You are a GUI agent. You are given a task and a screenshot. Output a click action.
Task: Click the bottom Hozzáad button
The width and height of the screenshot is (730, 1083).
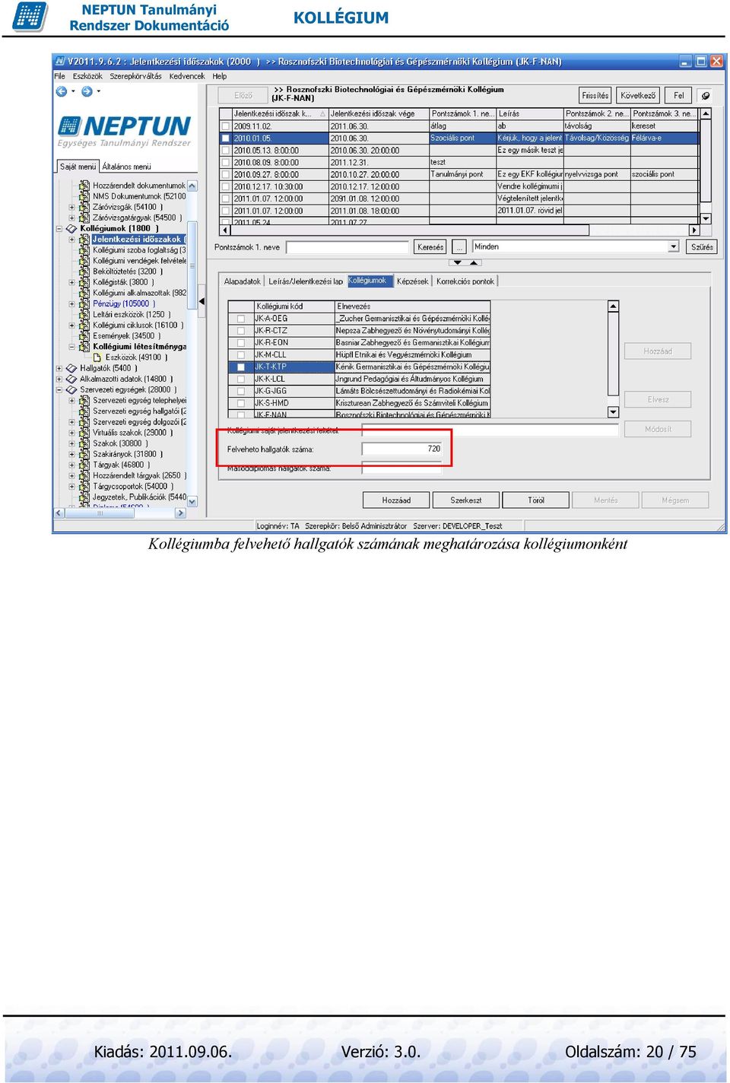(396, 500)
